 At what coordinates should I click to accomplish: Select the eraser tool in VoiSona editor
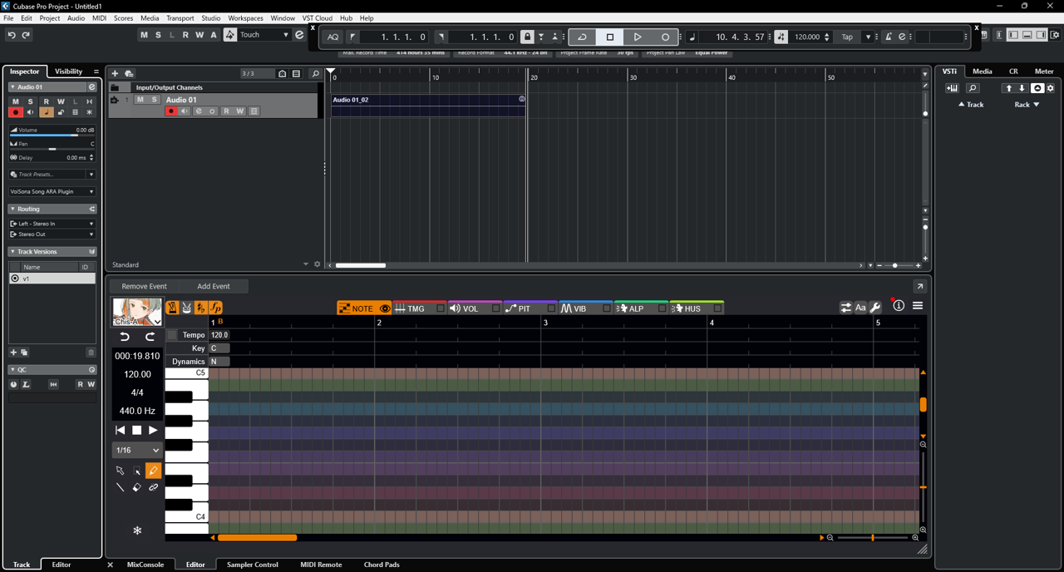pos(137,487)
